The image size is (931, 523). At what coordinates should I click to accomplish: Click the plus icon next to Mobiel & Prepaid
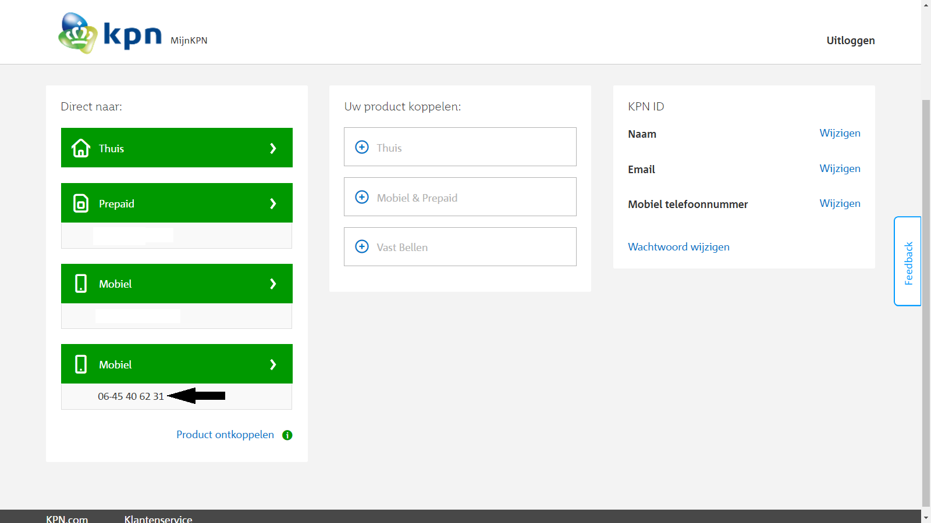pos(362,197)
